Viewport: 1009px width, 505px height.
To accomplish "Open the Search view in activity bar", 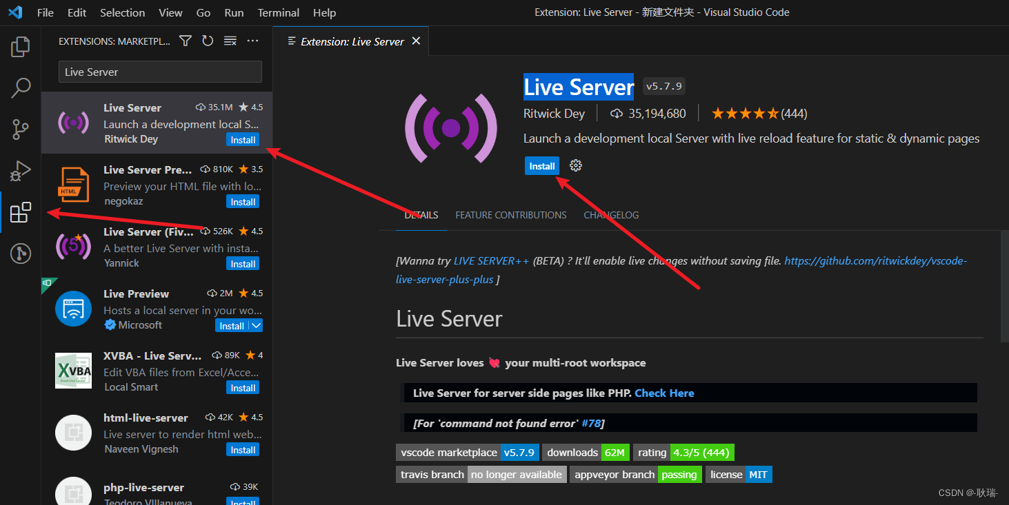I will [21, 87].
